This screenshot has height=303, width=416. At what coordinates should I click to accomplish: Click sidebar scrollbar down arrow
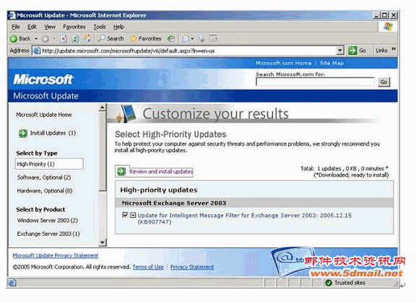[103, 242]
